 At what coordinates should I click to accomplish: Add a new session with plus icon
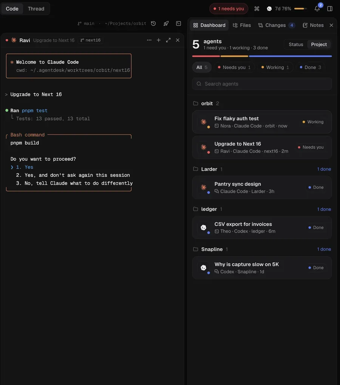(159, 40)
